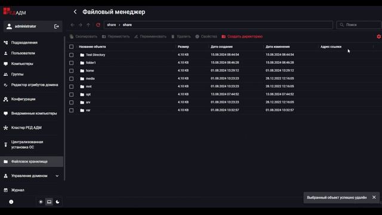Sort by Название объекта column header

click(93, 47)
